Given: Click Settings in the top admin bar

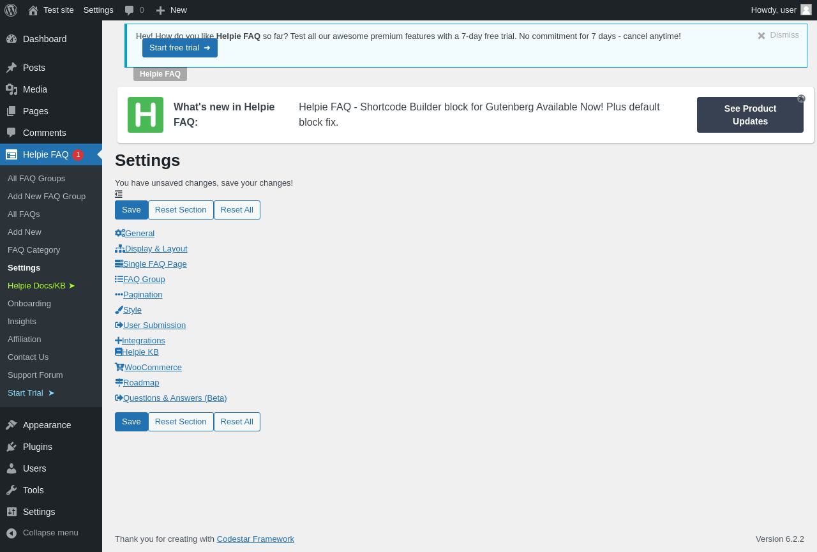Looking at the screenshot, I should (x=98, y=10).
